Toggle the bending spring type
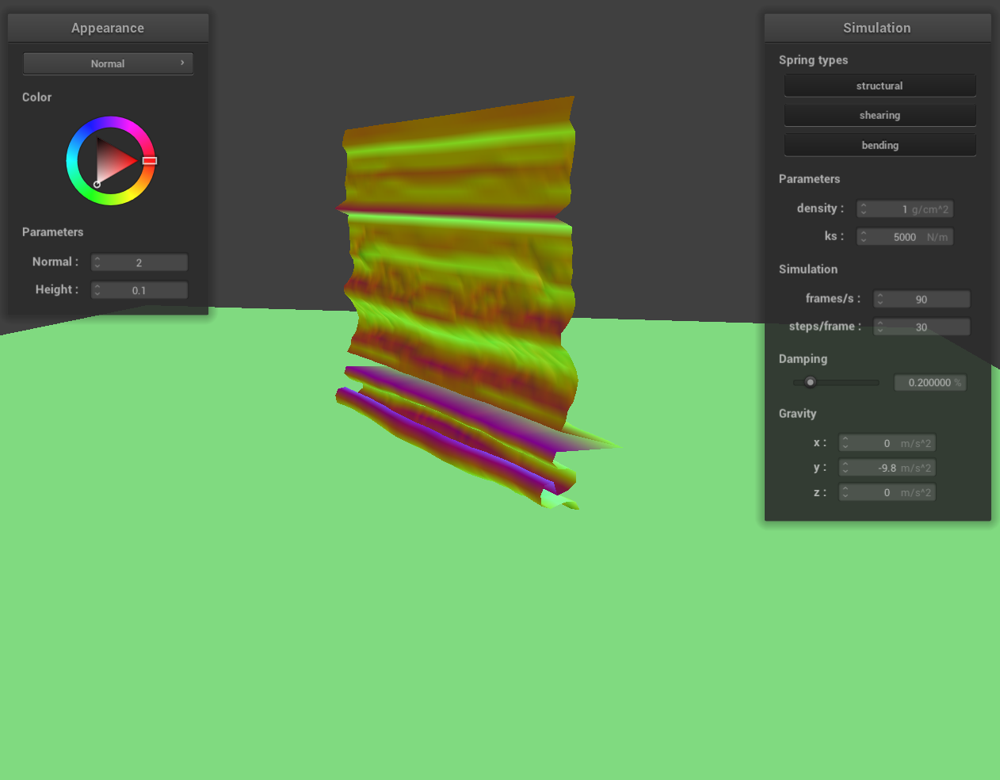The image size is (1000, 780). [880, 145]
